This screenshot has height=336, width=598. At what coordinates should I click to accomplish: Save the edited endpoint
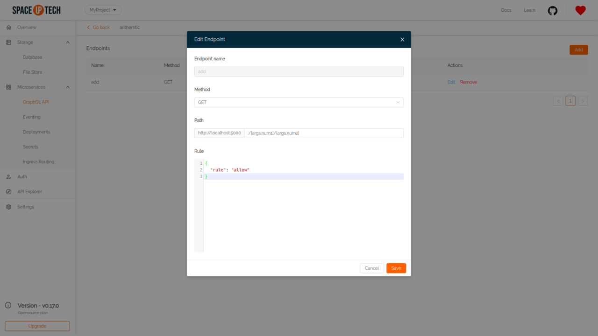(396, 268)
